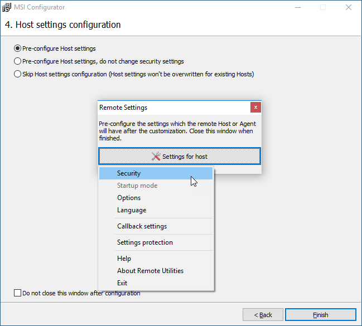Close the MSI Configurator window

tap(348, 8)
